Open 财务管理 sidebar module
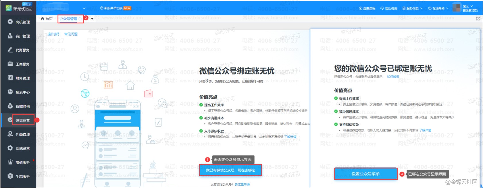 tap(19, 78)
